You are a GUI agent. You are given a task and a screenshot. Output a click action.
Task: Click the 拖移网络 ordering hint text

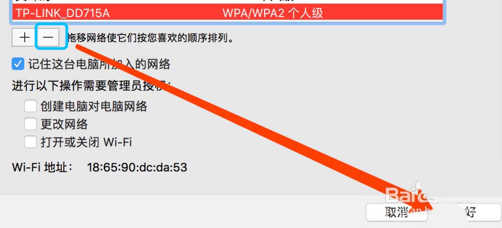[x=151, y=38]
